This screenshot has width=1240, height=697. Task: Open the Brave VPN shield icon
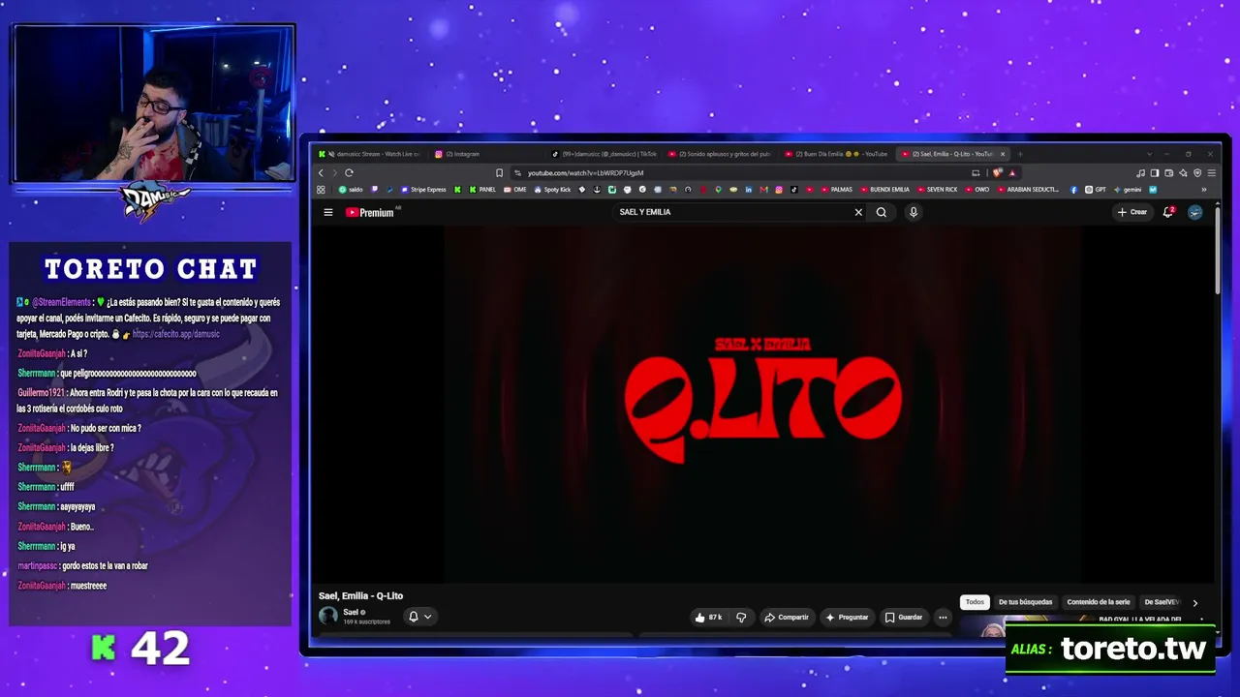tap(1197, 173)
